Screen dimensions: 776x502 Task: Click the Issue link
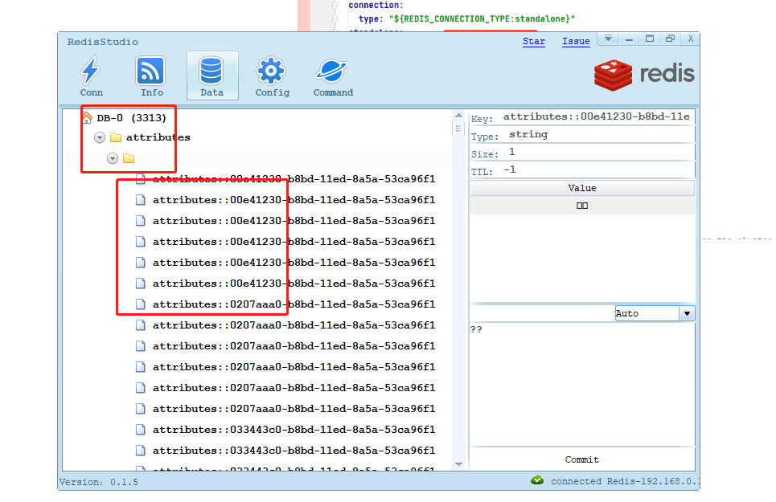pyautogui.click(x=576, y=41)
